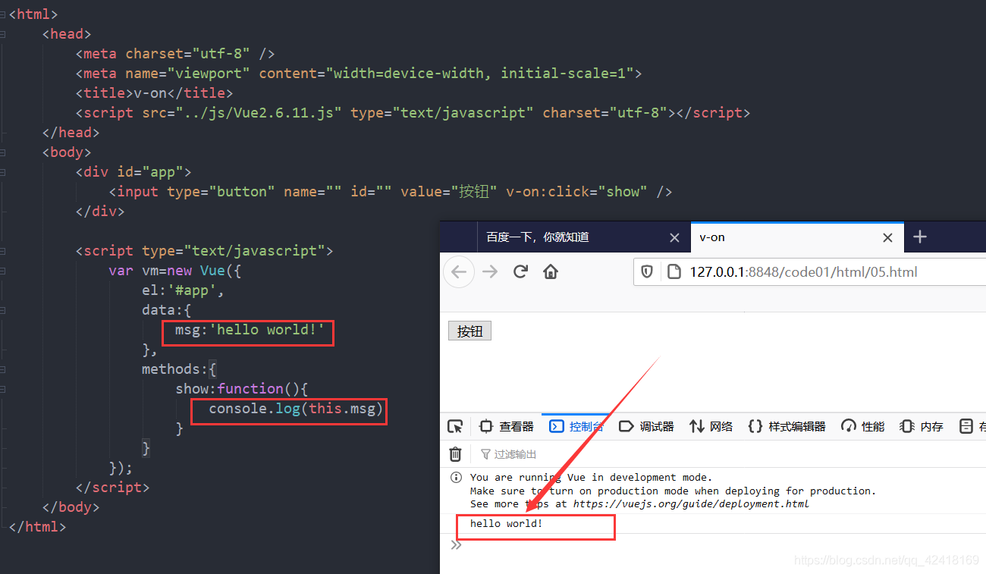
Task: Click the input type="button" code line
Action: [391, 192]
